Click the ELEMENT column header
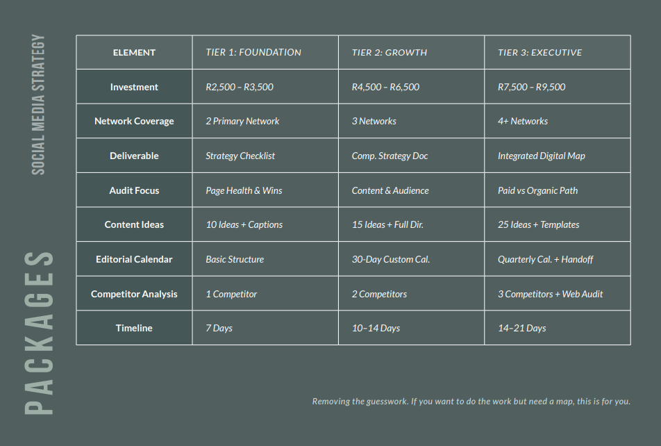Screen dimensions: 661x446 (134, 53)
